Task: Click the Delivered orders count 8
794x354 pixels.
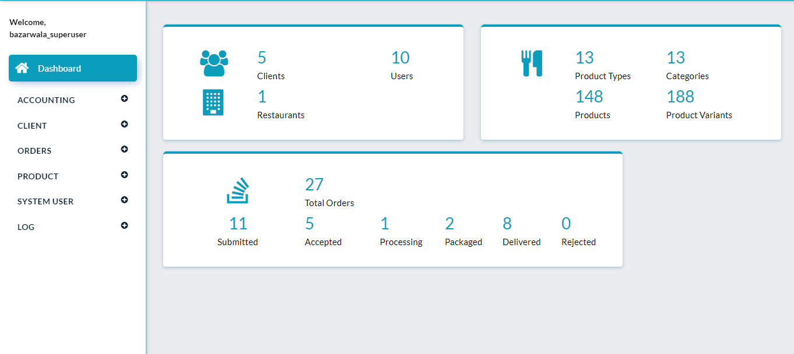Action: click(x=507, y=224)
